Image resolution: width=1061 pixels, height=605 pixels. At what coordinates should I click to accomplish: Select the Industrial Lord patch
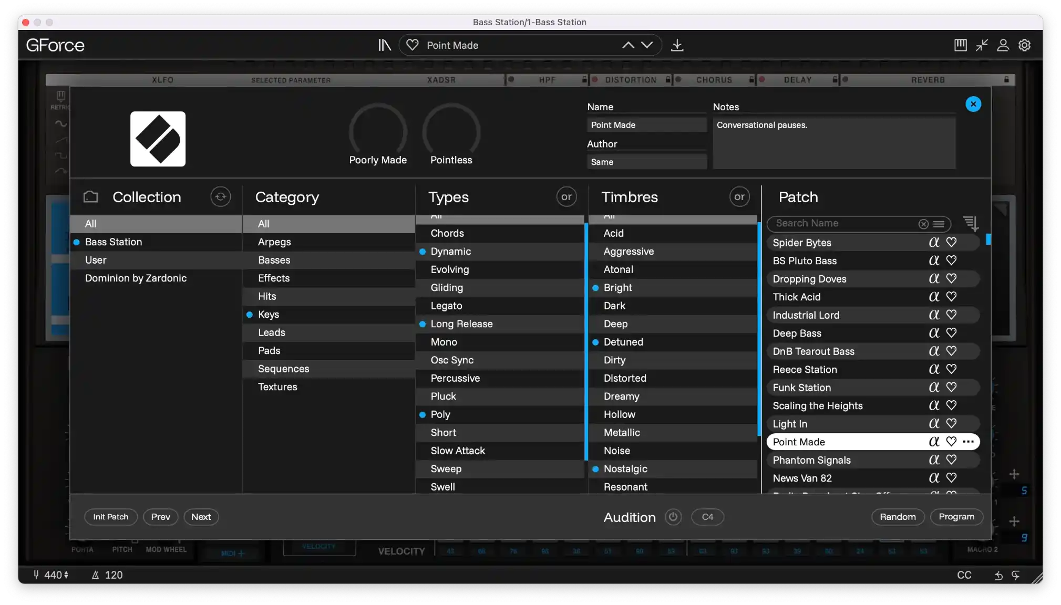click(872, 315)
